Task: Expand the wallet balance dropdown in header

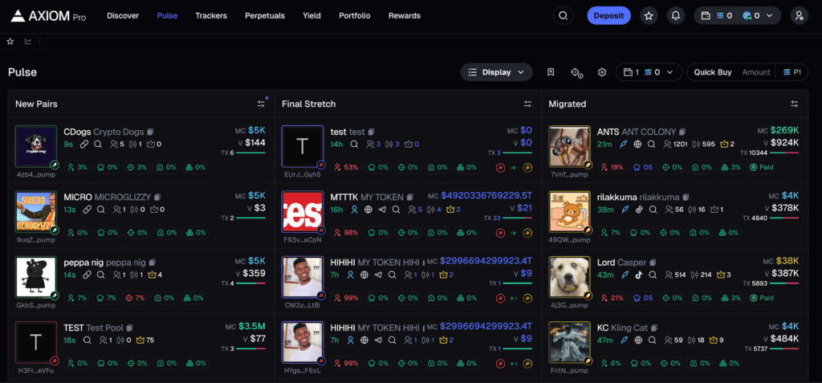Action: (769, 16)
